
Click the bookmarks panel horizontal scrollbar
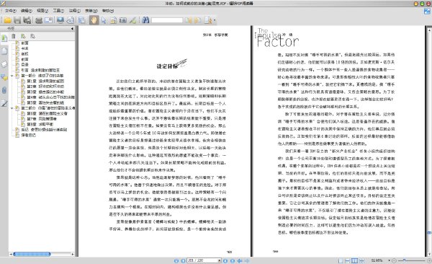(x=32, y=254)
